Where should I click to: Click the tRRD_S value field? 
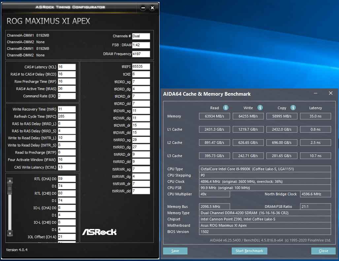point(67,131)
